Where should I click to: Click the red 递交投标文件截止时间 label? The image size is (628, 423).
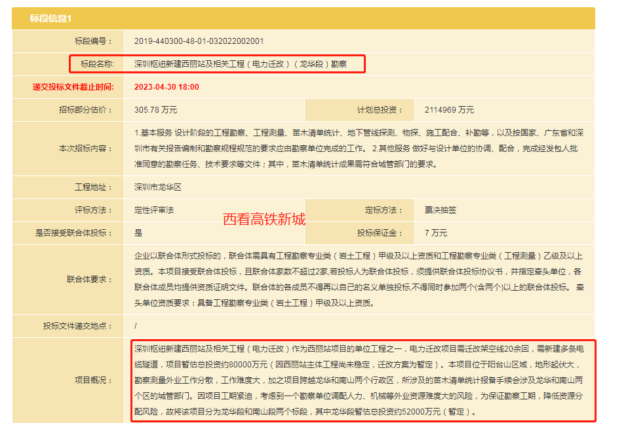point(73,86)
